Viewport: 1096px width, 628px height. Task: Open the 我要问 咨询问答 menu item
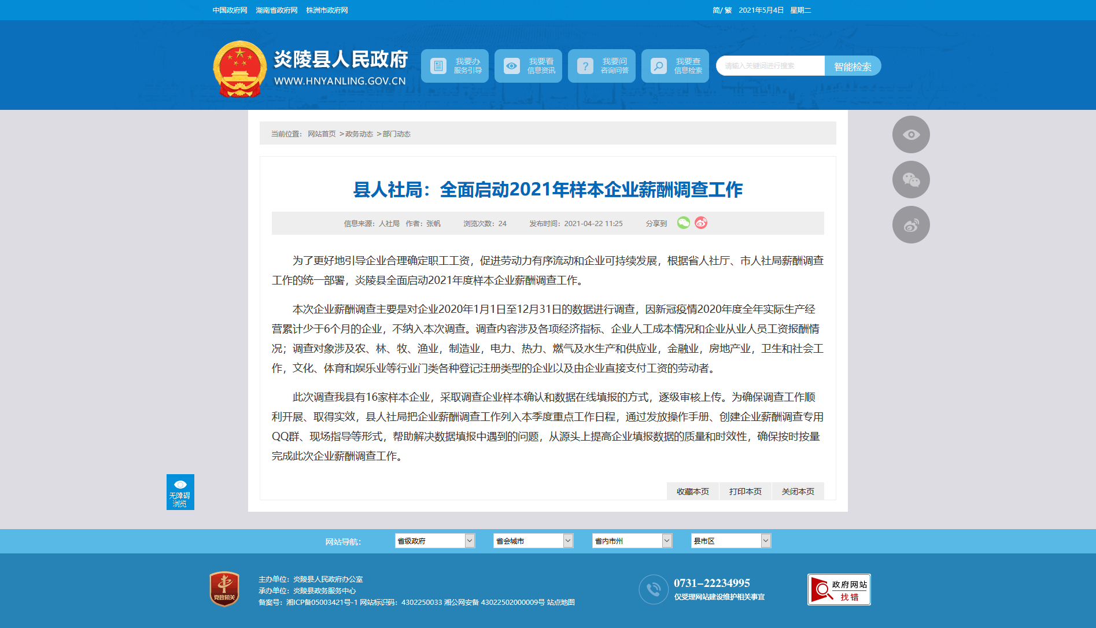[601, 66]
